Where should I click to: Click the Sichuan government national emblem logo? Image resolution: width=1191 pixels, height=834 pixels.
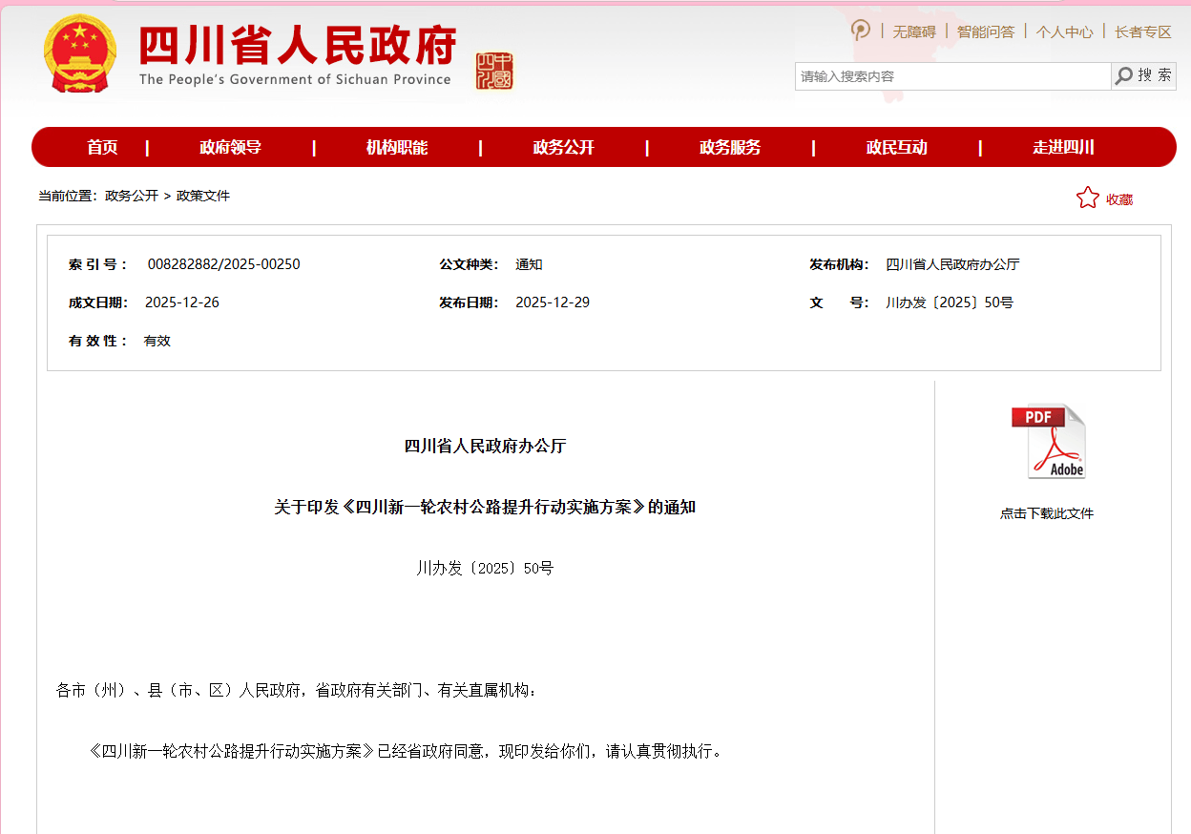pyautogui.click(x=80, y=54)
